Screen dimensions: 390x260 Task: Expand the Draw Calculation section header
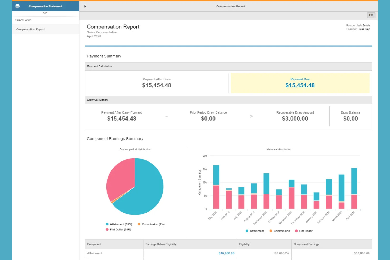click(97, 100)
